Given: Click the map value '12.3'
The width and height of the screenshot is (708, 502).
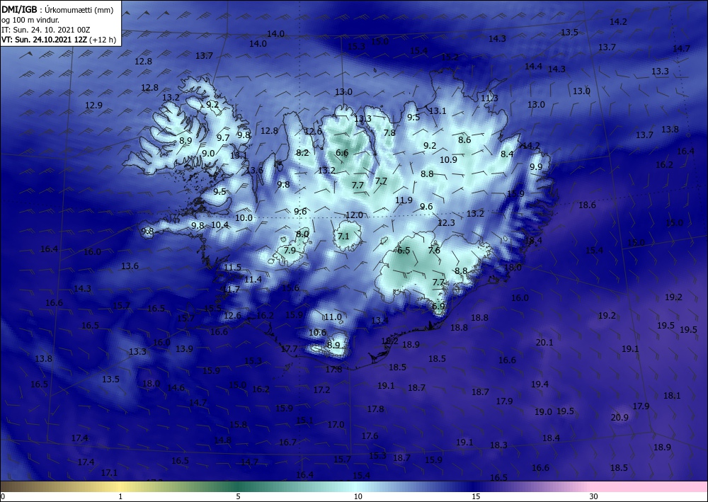Looking at the screenshot, I should click(446, 222).
